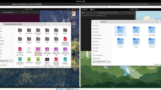Select the Notas fev mar folder

[29, 40]
